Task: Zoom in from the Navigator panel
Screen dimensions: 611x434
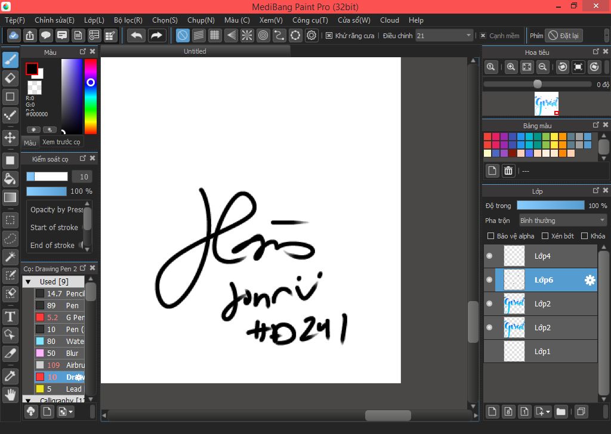Action: pos(511,67)
